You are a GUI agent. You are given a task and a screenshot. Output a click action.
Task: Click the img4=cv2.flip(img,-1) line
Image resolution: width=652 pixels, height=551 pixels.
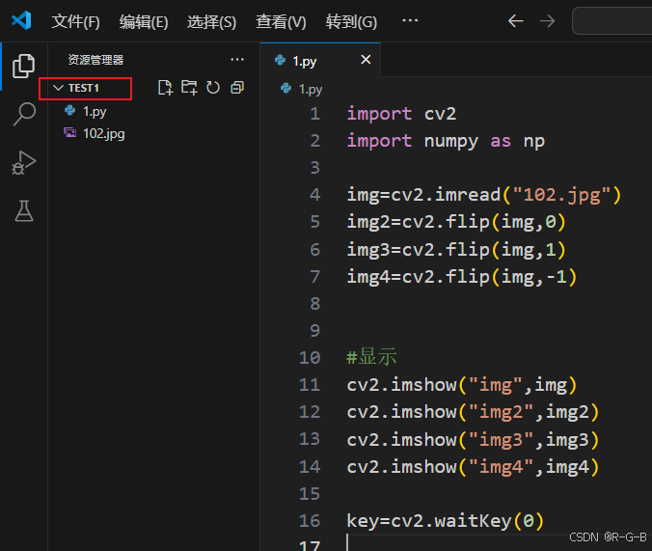click(x=462, y=277)
